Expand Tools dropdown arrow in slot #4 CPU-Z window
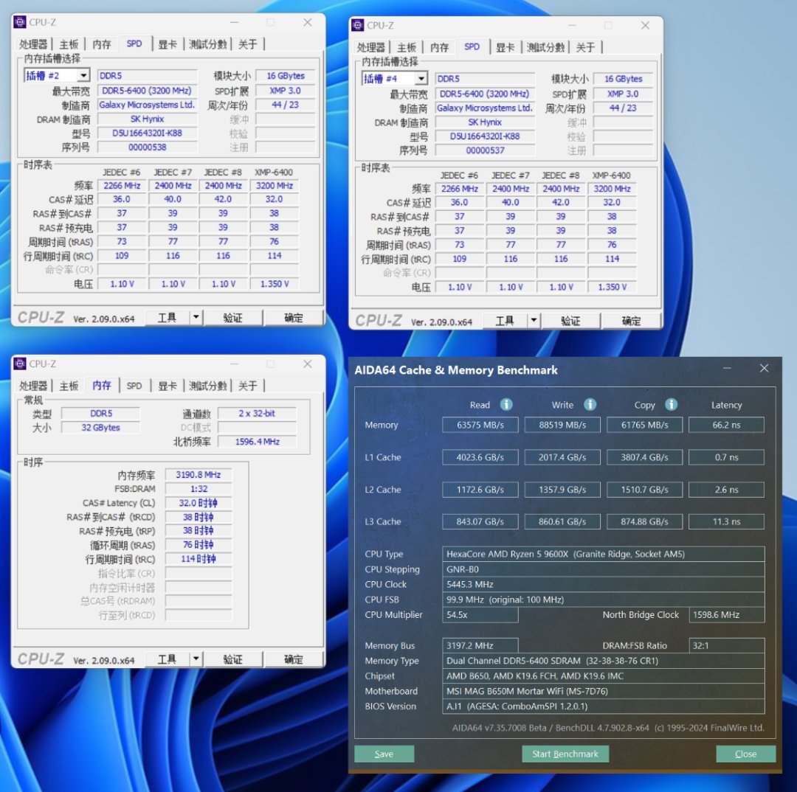Image resolution: width=797 pixels, height=792 pixels. click(x=534, y=321)
